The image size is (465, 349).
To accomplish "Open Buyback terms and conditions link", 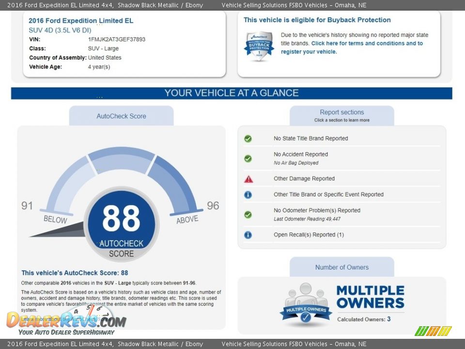I will (x=352, y=48).
